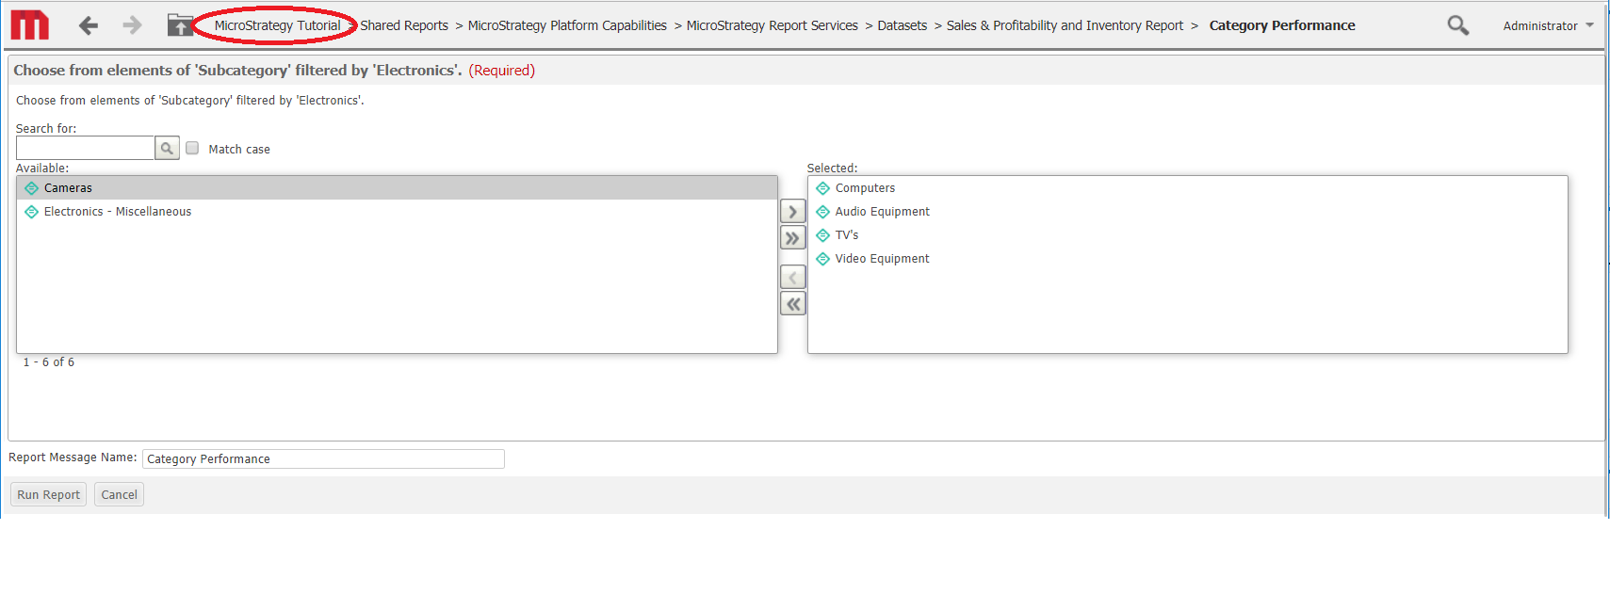Image resolution: width=1610 pixels, height=610 pixels.
Task: Go back with the left arrow
Action: coord(89,25)
